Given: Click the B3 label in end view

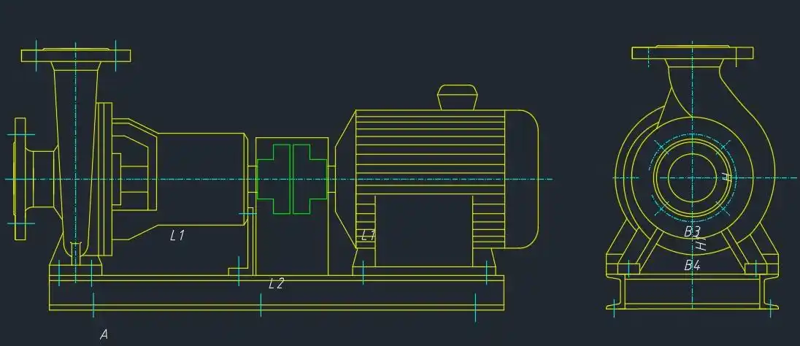Looking at the screenshot, I should [692, 231].
